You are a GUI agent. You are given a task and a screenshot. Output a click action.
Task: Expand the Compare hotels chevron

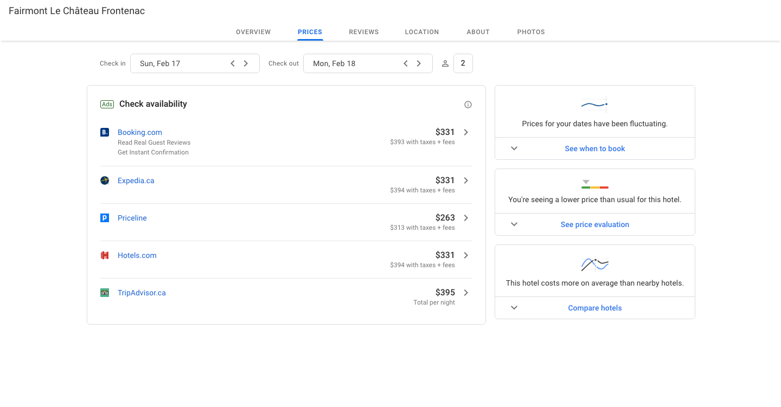[514, 308]
